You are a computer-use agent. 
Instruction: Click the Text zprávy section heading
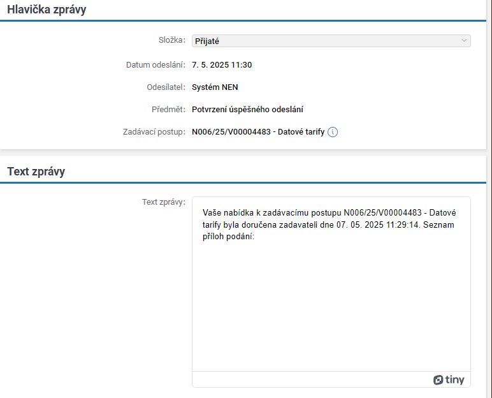pyautogui.click(x=36, y=172)
